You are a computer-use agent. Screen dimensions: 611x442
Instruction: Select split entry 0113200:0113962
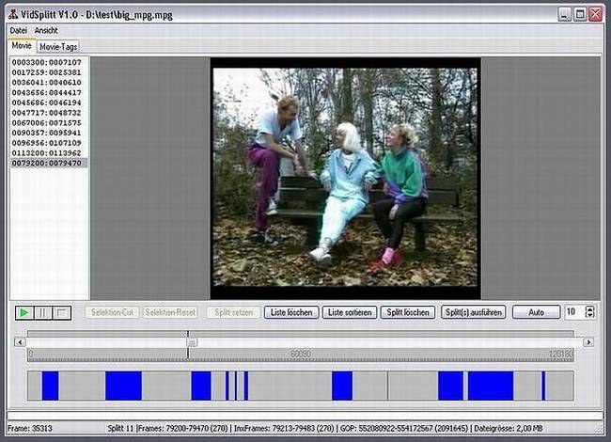(47, 153)
